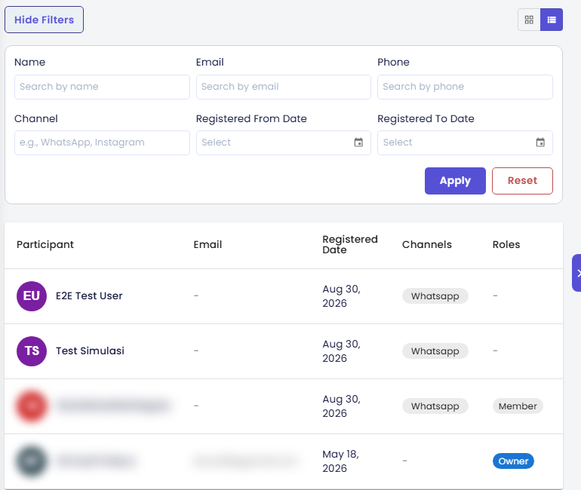The image size is (581, 490).
Task: Click the Member role badge
Action: tap(518, 406)
